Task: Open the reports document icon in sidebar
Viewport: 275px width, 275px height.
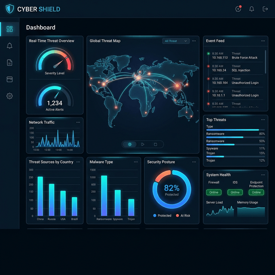Action: (x=9, y=62)
